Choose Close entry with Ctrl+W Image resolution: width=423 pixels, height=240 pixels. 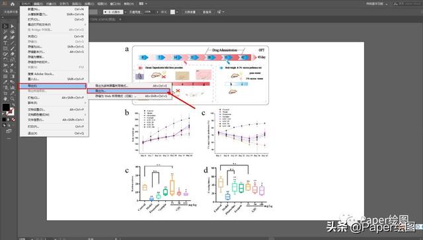coord(54,36)
